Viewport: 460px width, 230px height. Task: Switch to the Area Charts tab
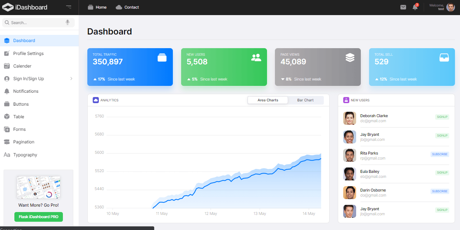(268, 100)
